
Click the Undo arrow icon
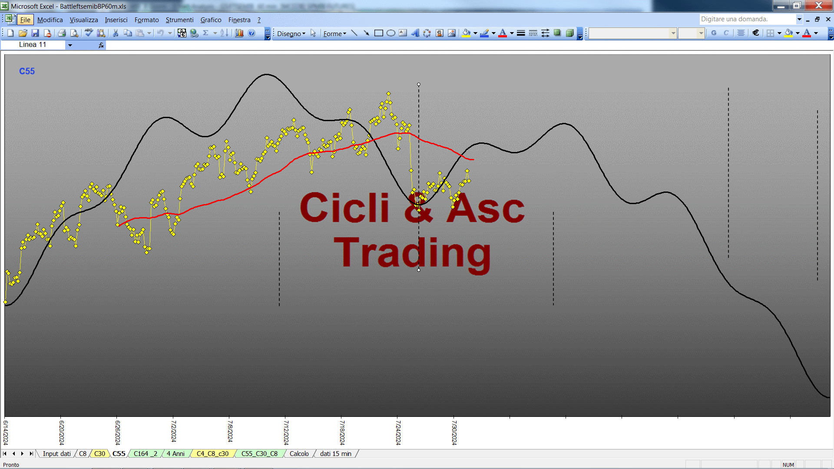coord(160,33)
